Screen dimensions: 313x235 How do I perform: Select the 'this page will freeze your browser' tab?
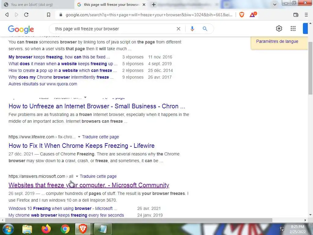pos(111,4)
